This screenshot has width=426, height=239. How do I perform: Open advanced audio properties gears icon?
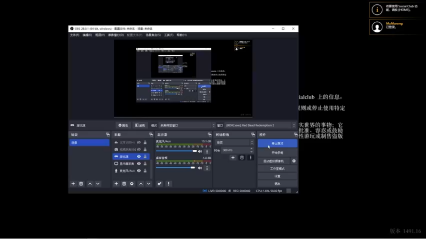point(159,184)
